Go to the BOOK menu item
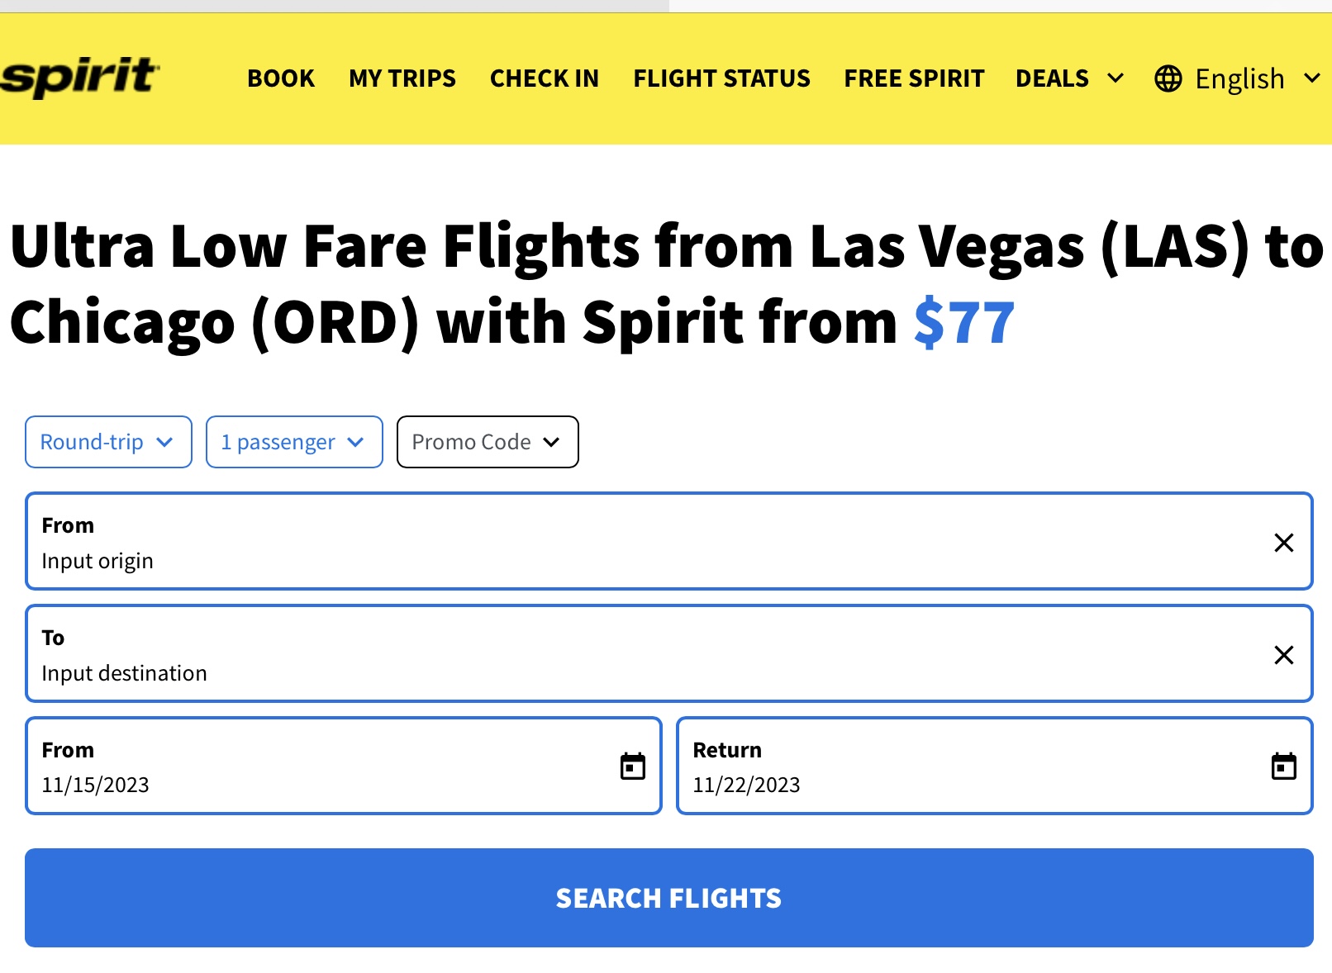This screenshot has width=1332, height=973. 281,78
